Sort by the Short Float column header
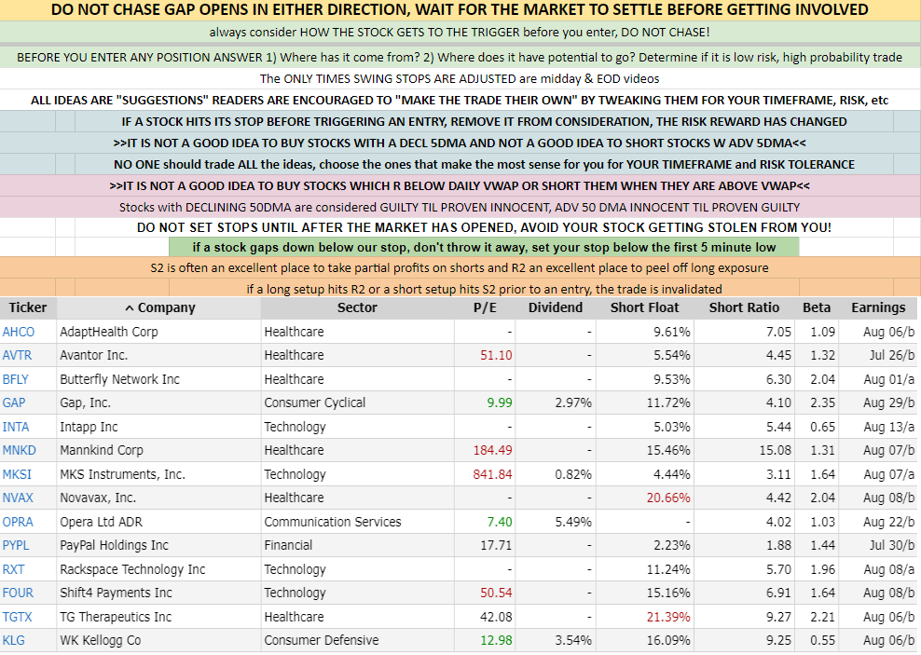The image size is (921, 655). pos(644,307)
